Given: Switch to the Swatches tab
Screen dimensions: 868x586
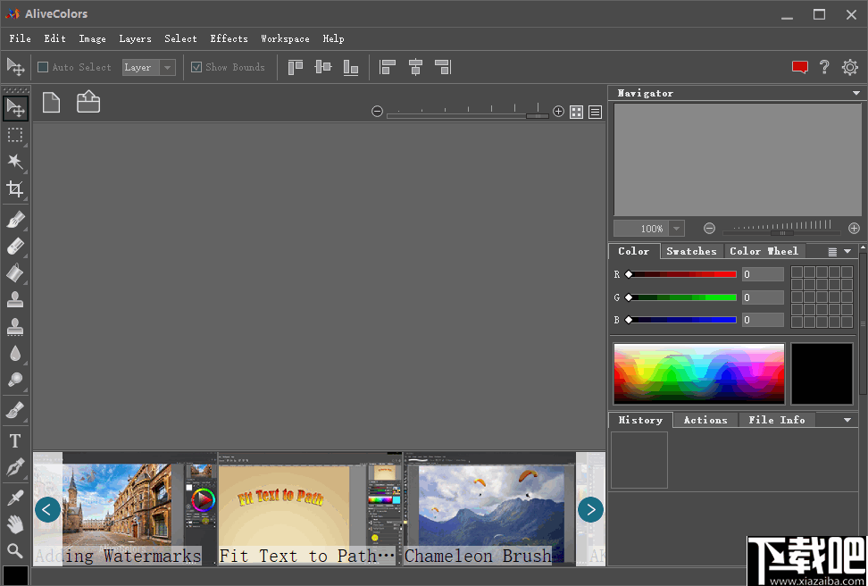Looking at the screenshot, I should 691,251.
